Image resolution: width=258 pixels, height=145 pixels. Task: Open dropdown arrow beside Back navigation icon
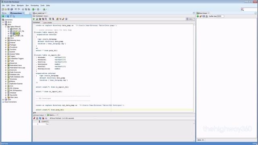[x=35, y=9]
